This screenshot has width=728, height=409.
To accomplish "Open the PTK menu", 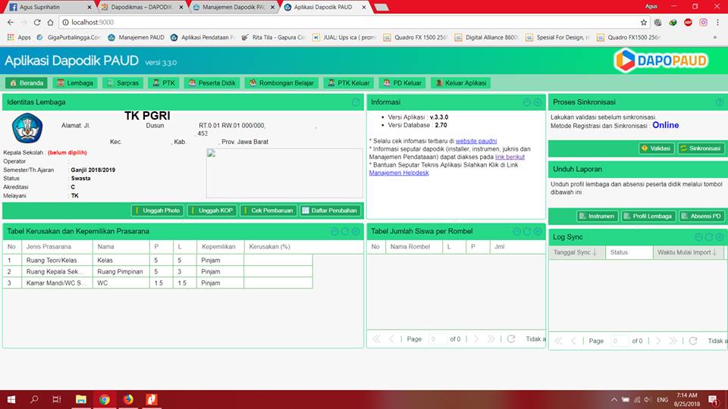I will [x=164, y=83].
